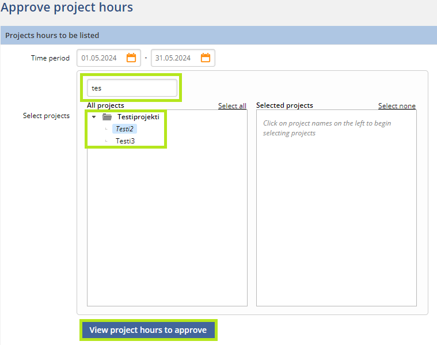Collapse the Testiprojekti tree arrow
Screen dimensions: 437x345
(x=94, y=117)
